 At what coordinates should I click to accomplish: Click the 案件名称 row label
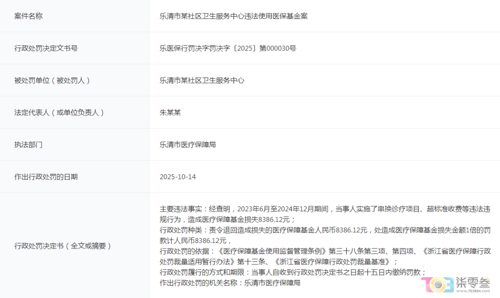point(28,16)
